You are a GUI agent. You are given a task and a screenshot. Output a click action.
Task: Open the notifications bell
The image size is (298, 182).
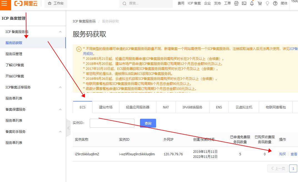[x=252, y=3]
